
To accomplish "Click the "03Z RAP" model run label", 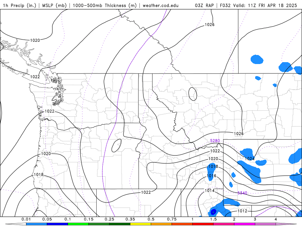I will pyautogui.click(x=204, y=5).
